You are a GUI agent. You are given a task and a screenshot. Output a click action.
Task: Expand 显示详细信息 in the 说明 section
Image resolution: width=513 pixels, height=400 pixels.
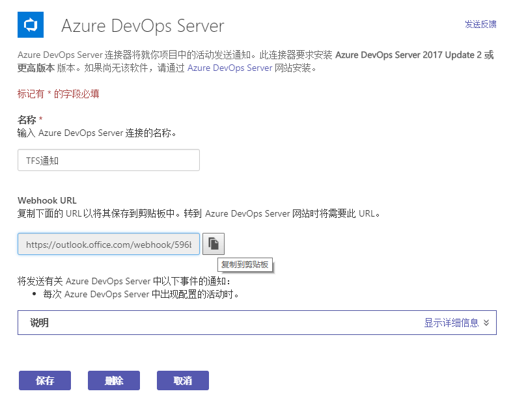point(457,323)
